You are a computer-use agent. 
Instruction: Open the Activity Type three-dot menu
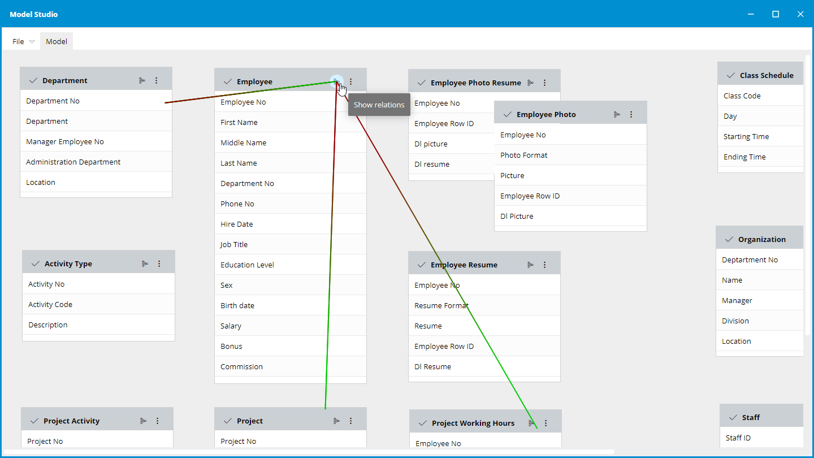(159, 263)
